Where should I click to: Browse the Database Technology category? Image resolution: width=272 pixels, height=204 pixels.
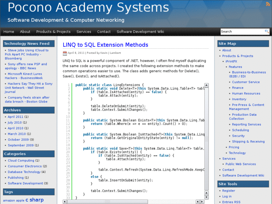[x=24, y=172]
